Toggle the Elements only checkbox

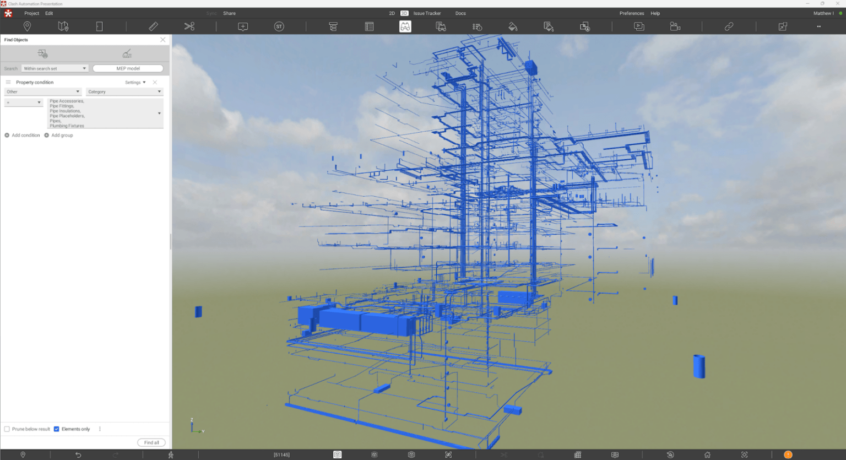coord(56,429)
